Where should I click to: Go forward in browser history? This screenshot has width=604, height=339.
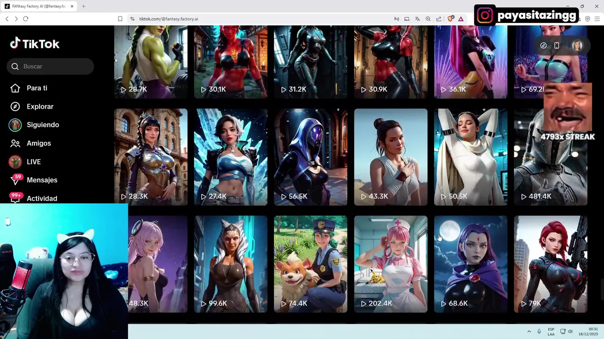16,19
